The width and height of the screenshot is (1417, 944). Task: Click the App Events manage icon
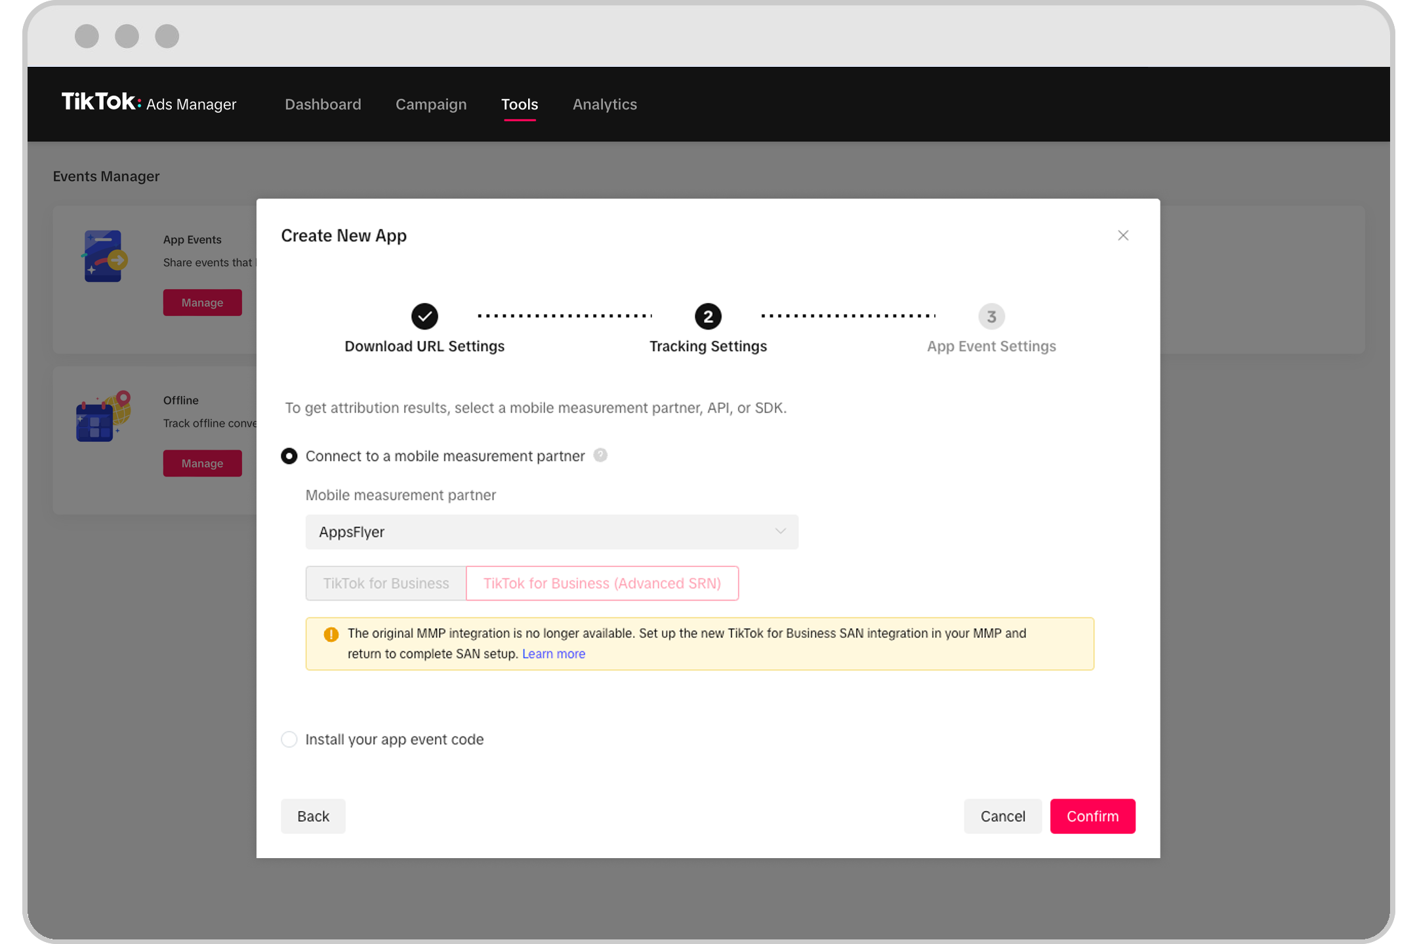click(201, 302)
